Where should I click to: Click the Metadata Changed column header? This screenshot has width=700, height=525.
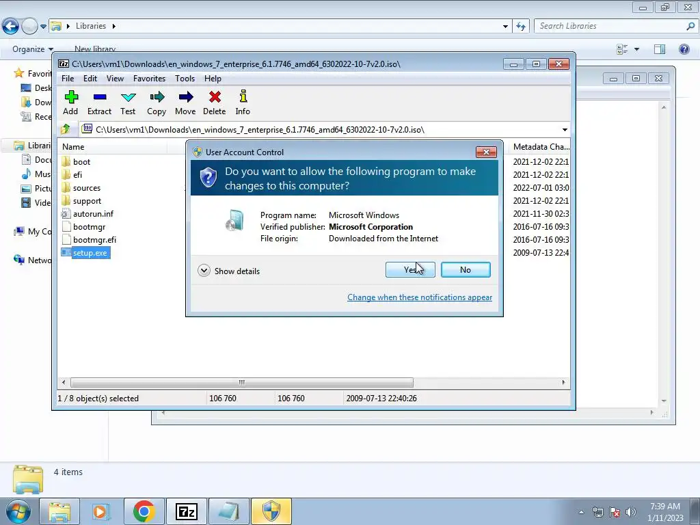(x=541, y=147)
